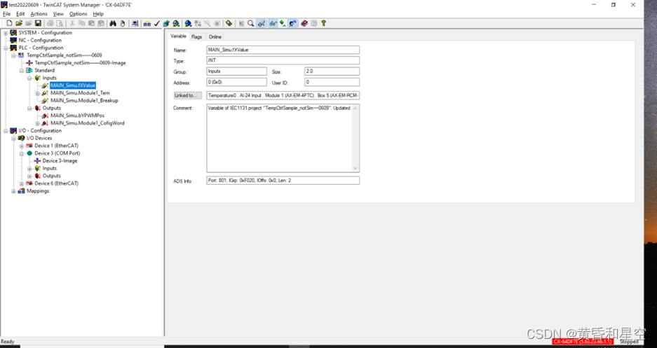Click the Comment box scroll down arrow

pyautogui.click(x=355, y=169)
